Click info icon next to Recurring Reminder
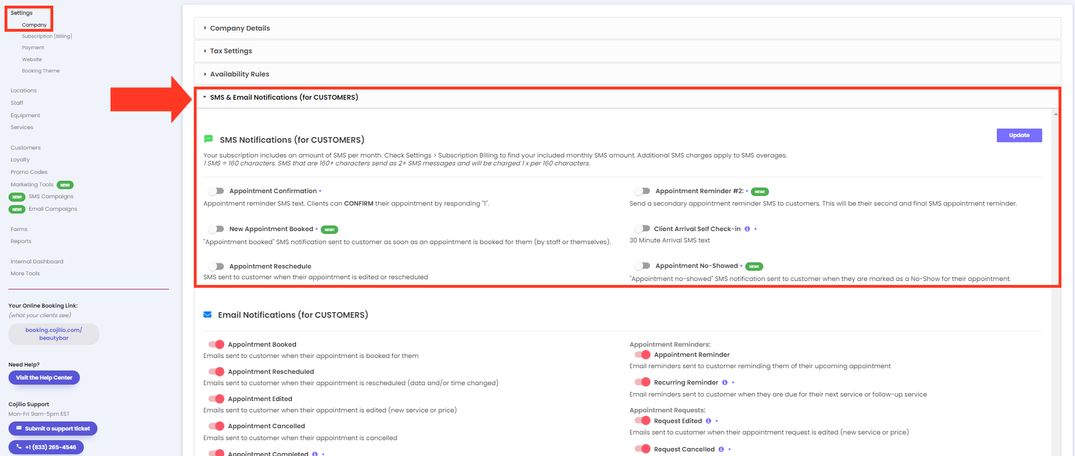1075x456 pixels. tap(724, 382)
